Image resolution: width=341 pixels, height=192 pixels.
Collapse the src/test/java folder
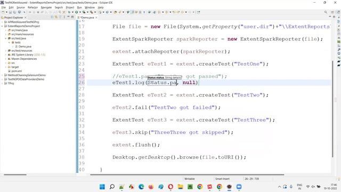tap(6, 38)
